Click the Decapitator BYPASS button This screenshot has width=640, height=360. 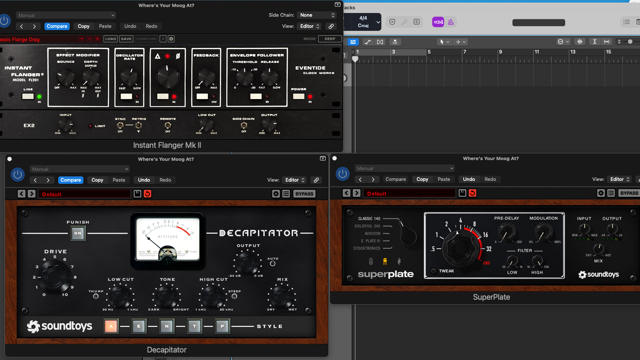click(304, 194)
